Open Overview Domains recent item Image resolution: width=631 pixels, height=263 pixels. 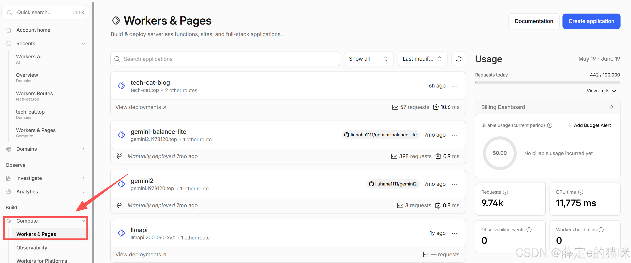[x=27, y=78]
